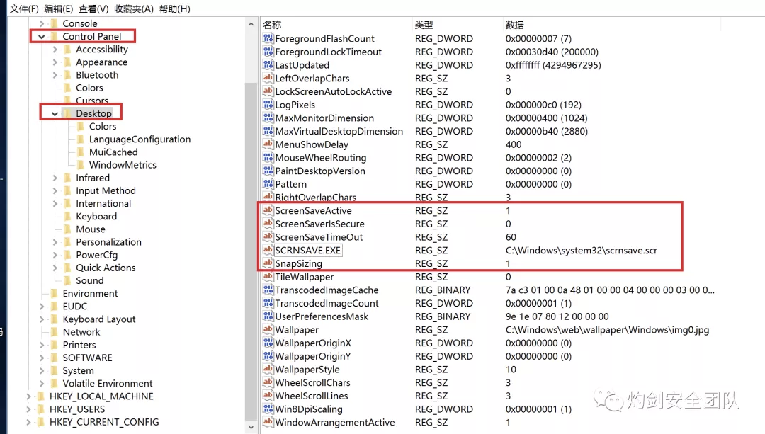The width and height of the screenshot is (765, 434).
Task: Click the Bluetooth folder icon
Action: pos(67,74)
